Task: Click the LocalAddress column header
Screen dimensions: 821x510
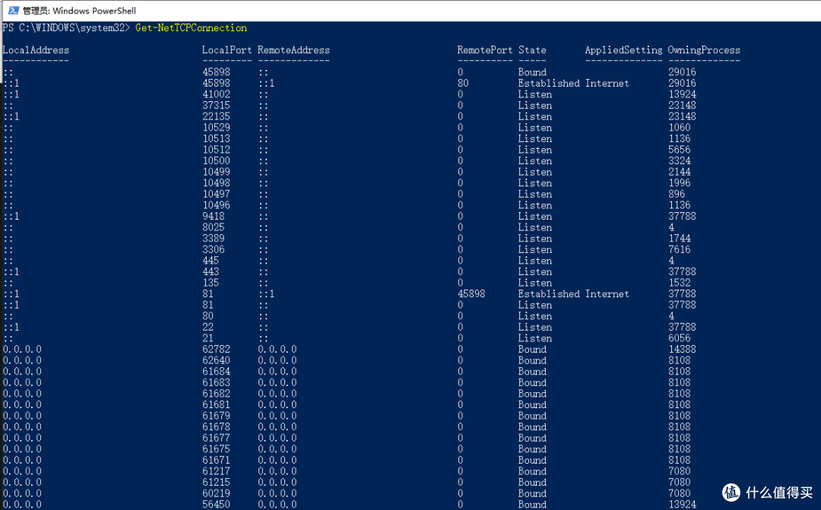Action: click(x=36, y=50)
